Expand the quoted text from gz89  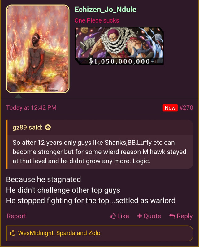pyautogui.click(x=100, y=152)
